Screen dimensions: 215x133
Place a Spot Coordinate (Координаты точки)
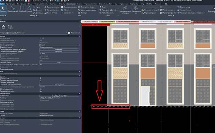[52, 10]
